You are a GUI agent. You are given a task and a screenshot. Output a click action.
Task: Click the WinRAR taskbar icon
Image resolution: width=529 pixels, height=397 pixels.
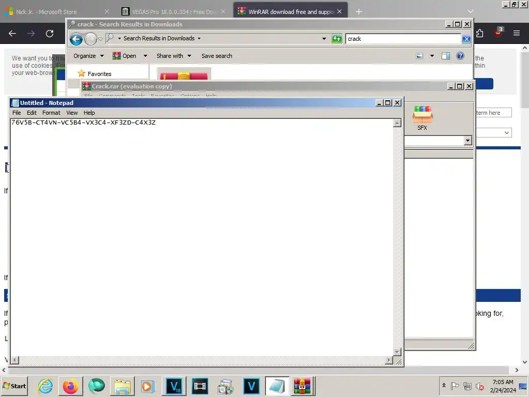[302, 386]
